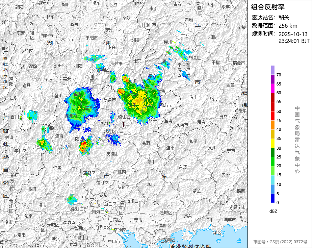
Task: Pick the cyan 10–15 dBZ legend swatch
Action: coord(272,180)
